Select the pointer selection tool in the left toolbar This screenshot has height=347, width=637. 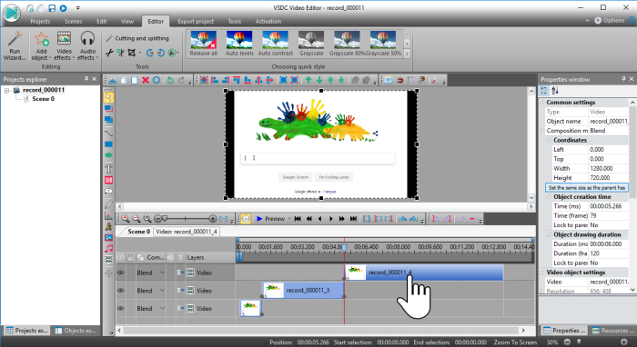click(x=108, y=97)
